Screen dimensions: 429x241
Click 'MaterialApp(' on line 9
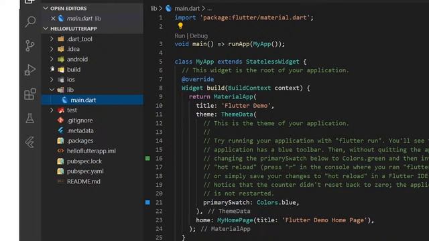pos(235,96)
